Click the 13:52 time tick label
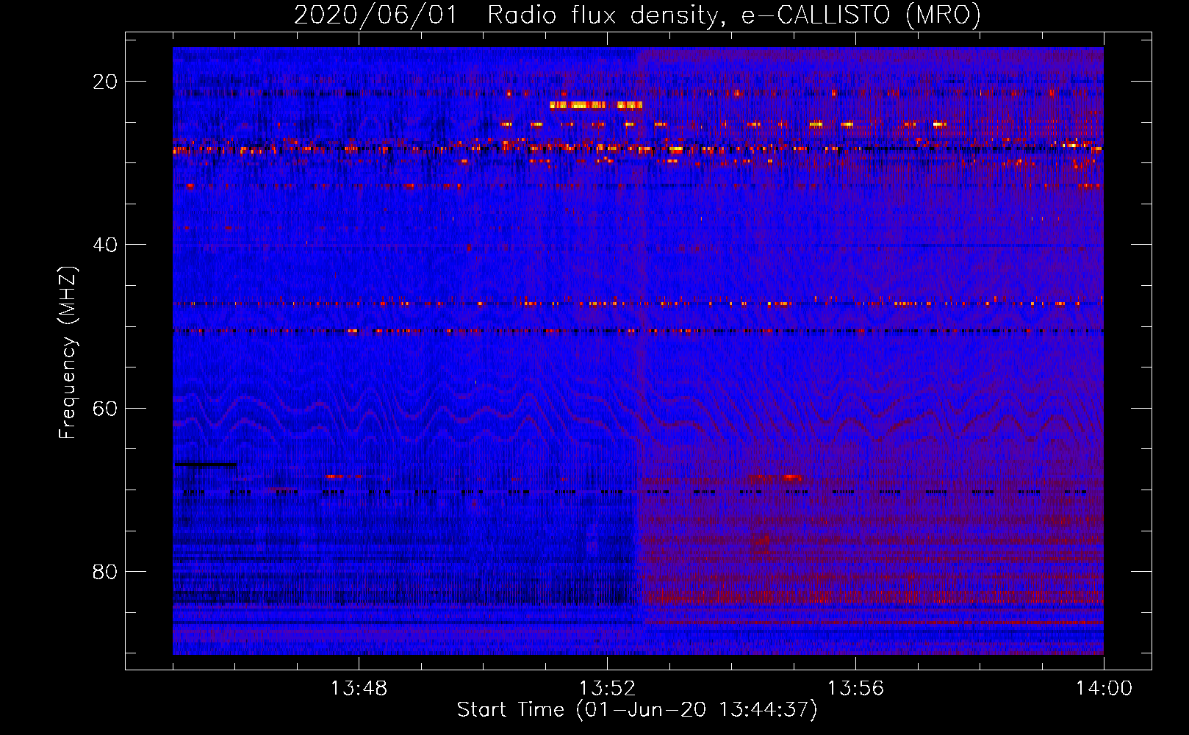1189x735 pixels. click(x=607, y=689)
